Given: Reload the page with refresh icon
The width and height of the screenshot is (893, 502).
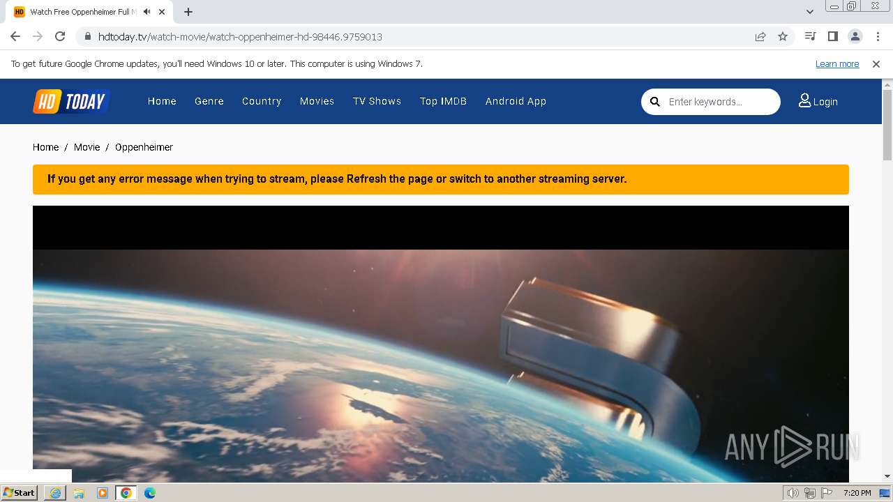Looking at the screenshot, I should pos(60,36).
